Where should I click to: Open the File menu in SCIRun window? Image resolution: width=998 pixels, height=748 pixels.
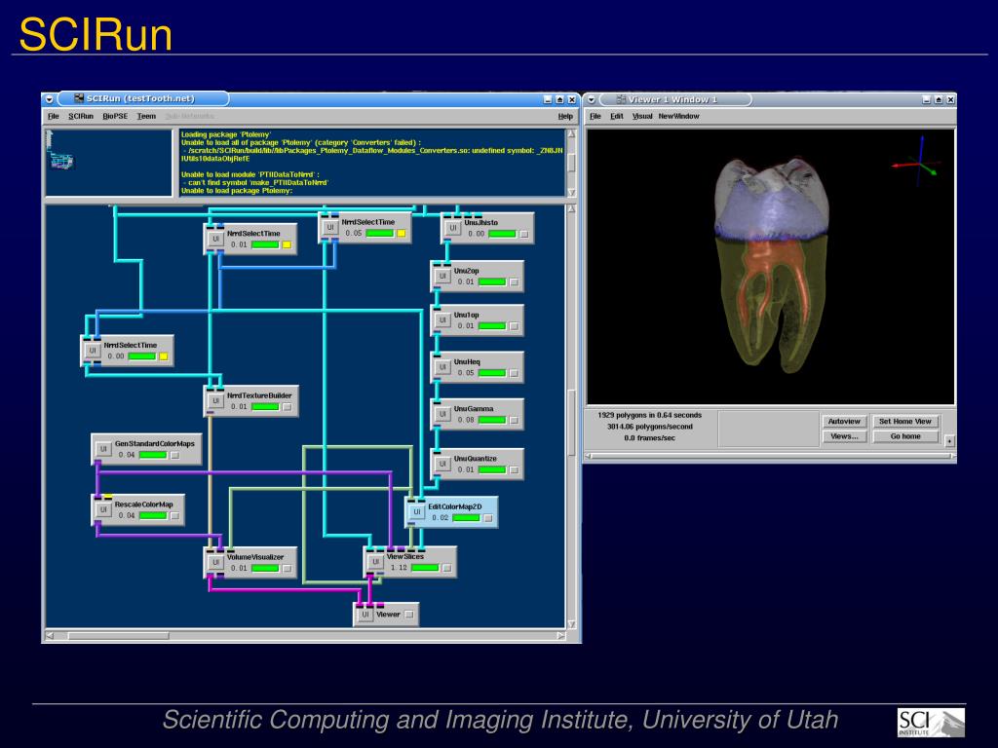click(54, 117)
